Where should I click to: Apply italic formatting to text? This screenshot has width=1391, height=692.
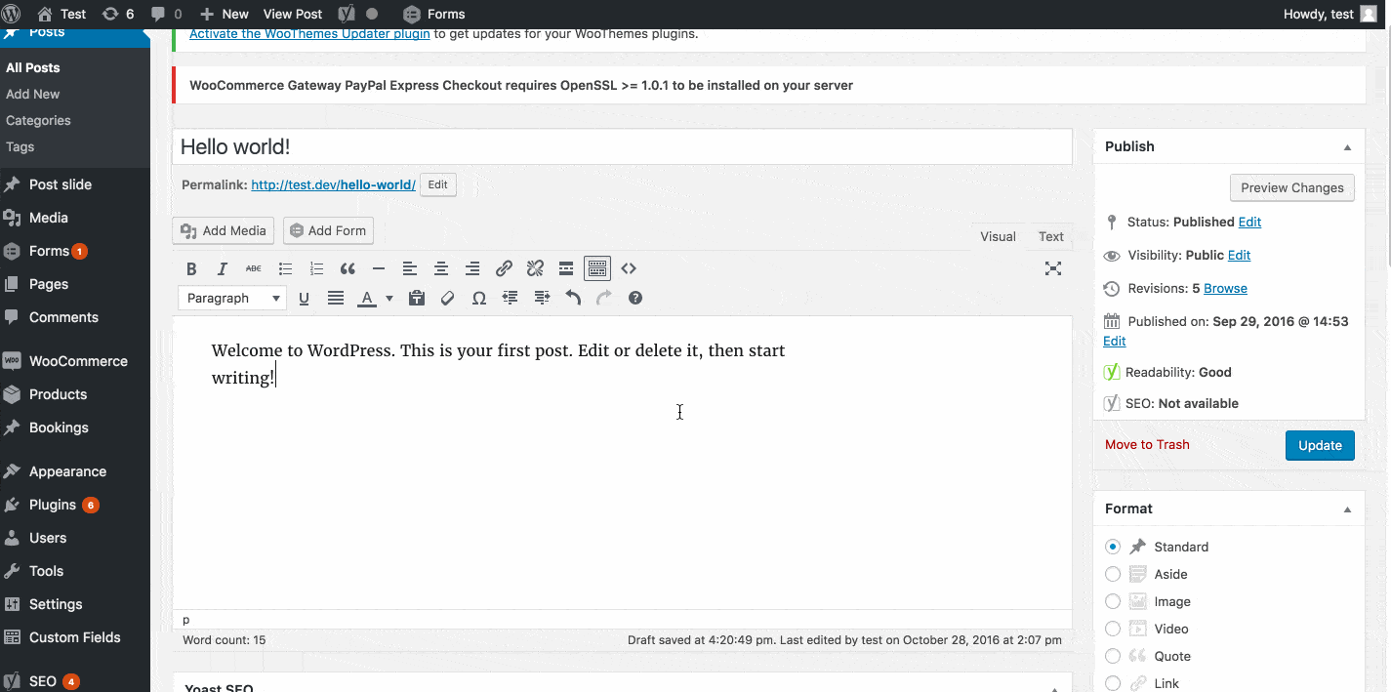pos(223,268)
